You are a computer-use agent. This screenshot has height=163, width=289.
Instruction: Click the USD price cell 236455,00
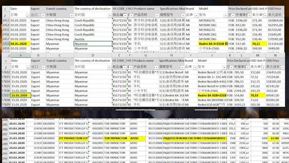275,72
